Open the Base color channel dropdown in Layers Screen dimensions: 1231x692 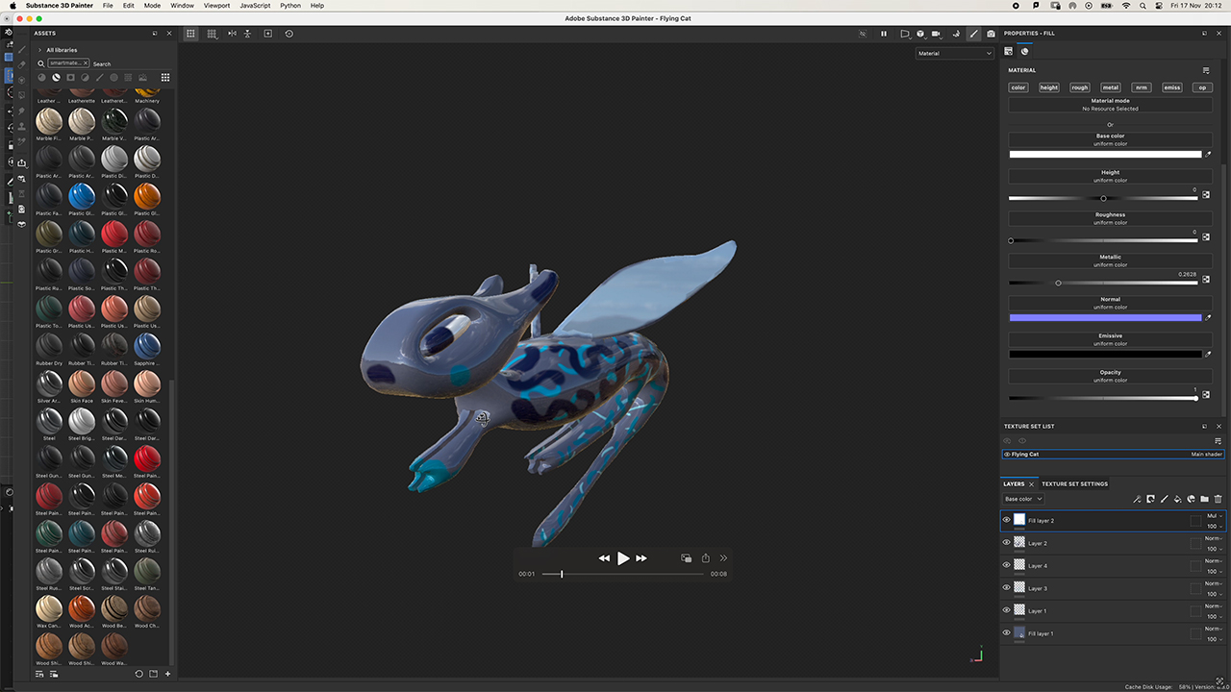pos(1023,499)
